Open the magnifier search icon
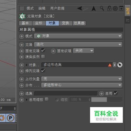The width and height of the screenshot is (131, 131). tap(102, 8)
